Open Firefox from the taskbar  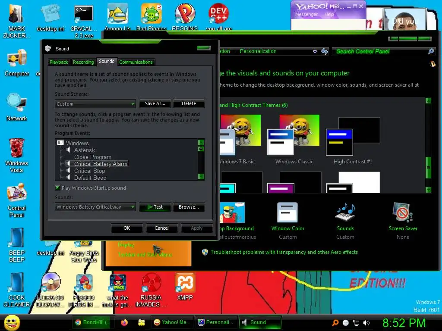124,322
